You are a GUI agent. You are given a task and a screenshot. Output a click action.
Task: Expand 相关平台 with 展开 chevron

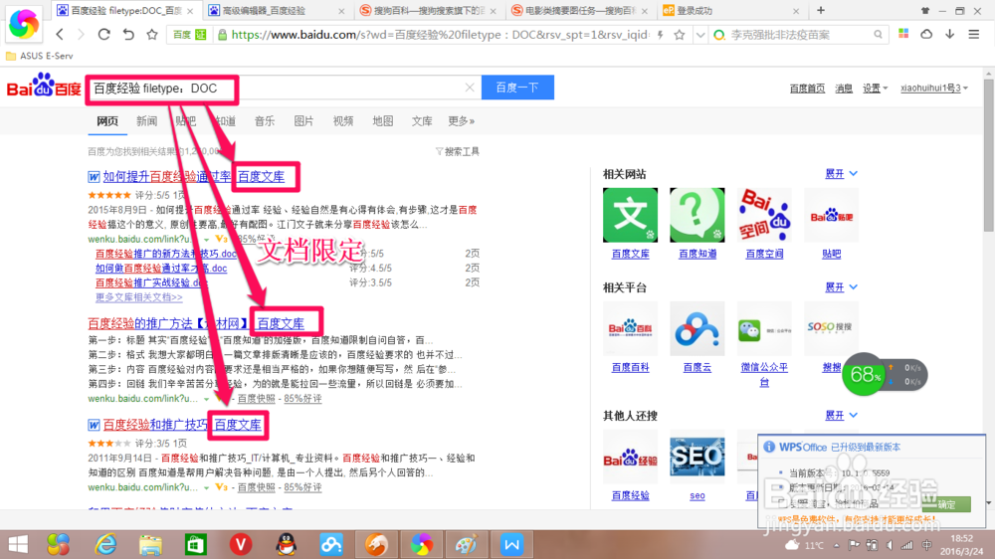coord(842,287)
